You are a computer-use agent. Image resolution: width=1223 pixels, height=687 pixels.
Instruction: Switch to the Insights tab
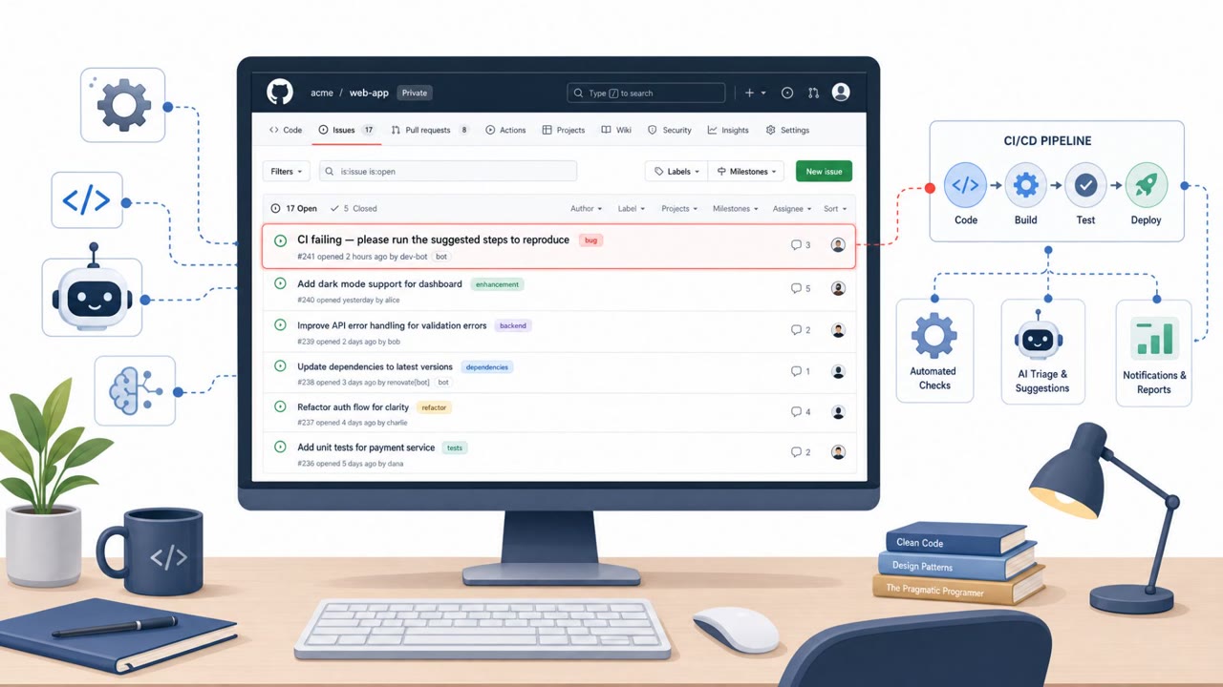point(728,130)
